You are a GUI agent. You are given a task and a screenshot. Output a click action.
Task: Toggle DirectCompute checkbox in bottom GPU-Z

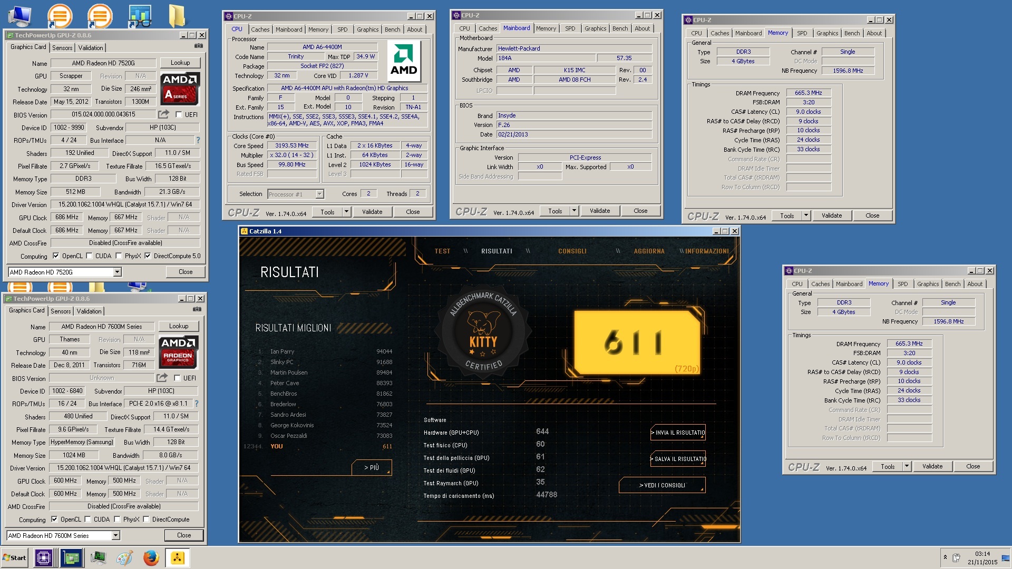pos(146,519)
